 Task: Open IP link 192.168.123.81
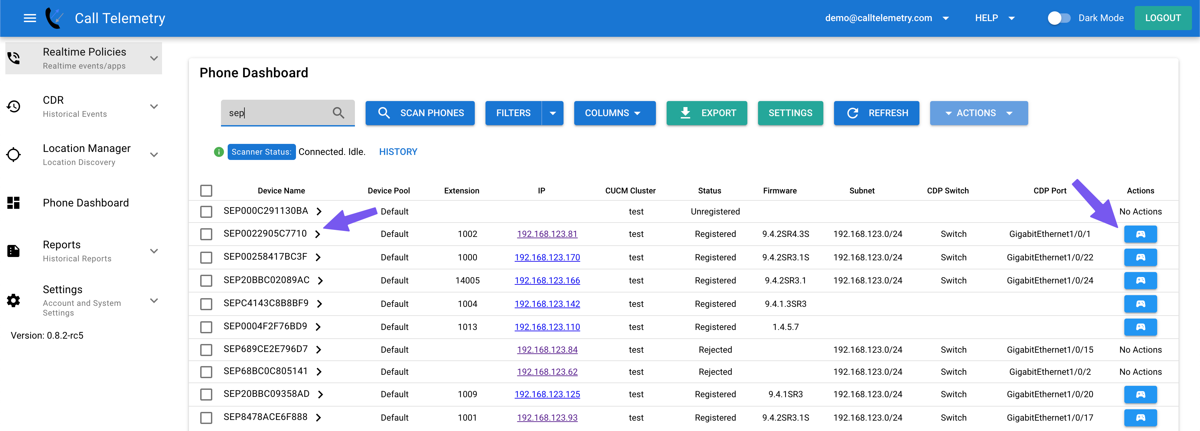click(x=547, y=234)
